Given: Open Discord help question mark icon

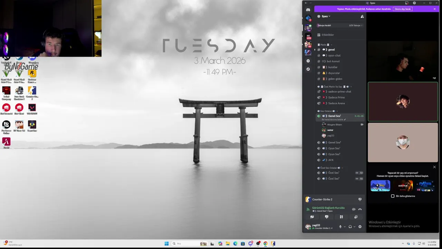Looking at the screenshot, I should [x=414, y=3].
